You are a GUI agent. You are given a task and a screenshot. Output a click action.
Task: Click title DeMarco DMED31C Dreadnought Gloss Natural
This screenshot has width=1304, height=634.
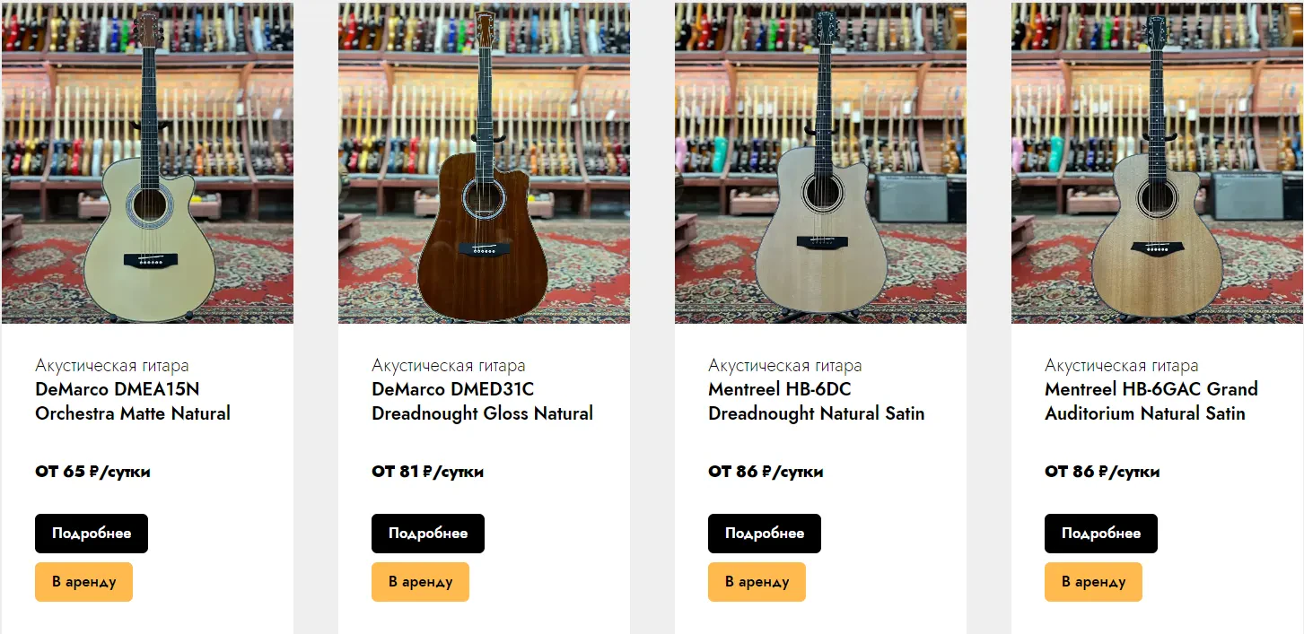[482, 401]
